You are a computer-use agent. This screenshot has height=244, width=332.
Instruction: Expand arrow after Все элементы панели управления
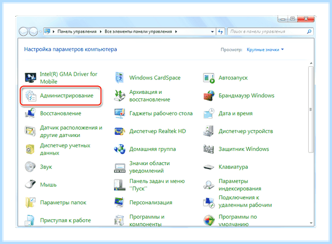[x=176, y=31]
